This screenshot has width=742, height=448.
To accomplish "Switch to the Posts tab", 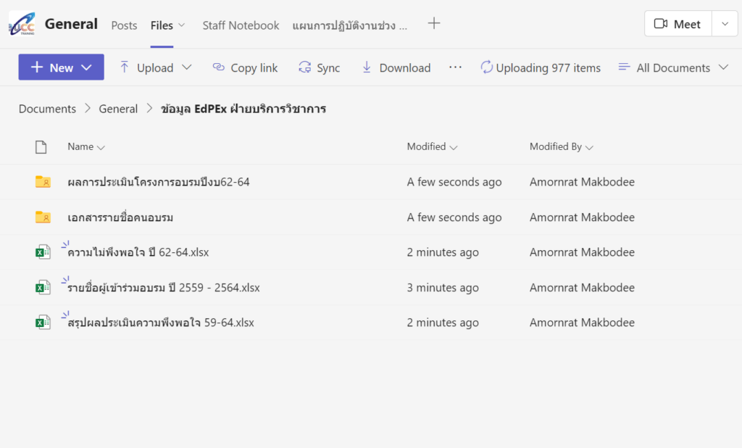I will click(124, 25).
